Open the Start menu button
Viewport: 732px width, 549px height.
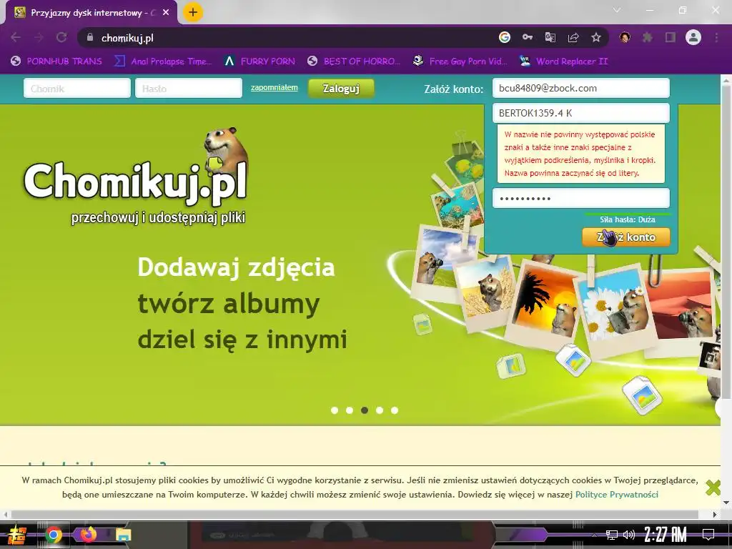[17, 535]
